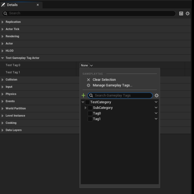Click the gear icon beside Manage Gameplay Tags
The image size is (194, 194).
pos(88,85)
